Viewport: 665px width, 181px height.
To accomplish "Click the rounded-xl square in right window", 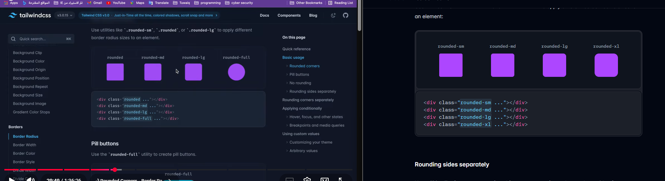I will (x=606, y=65).
